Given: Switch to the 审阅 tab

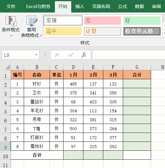Looking at the screenshot, I should [156, 7].
